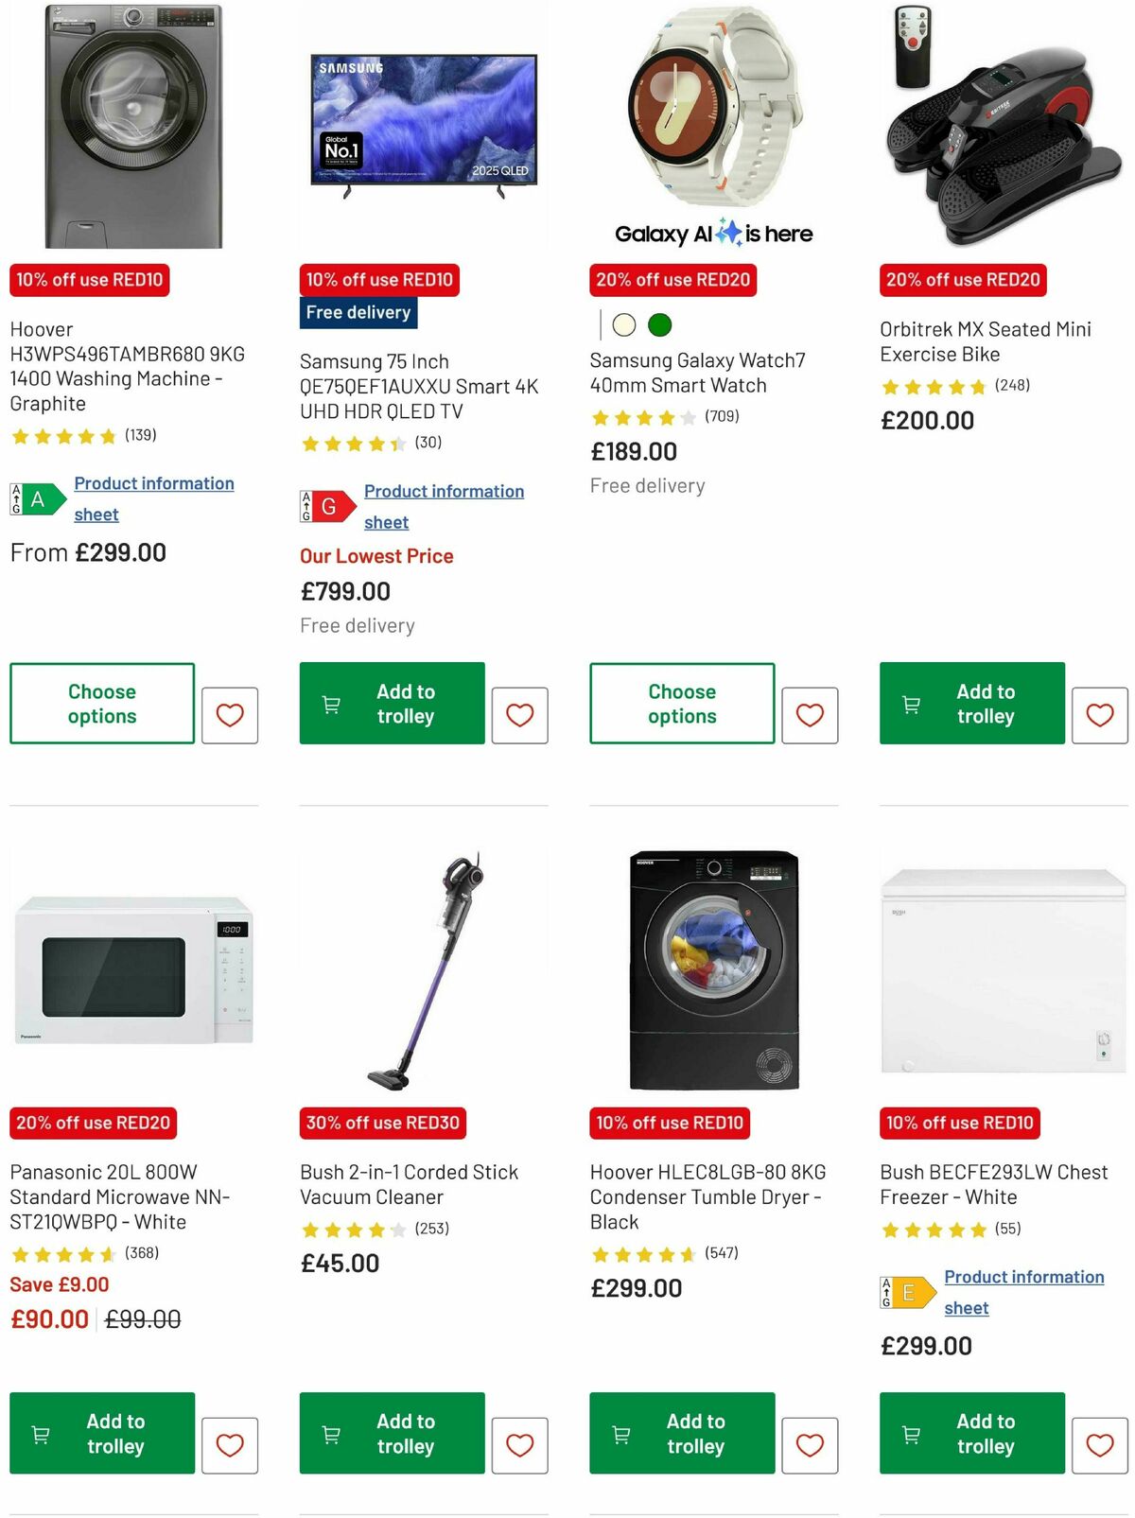
Task: Add the Hoover condenser tumble dryer to trolley
Action: [x=681, y=1433]
